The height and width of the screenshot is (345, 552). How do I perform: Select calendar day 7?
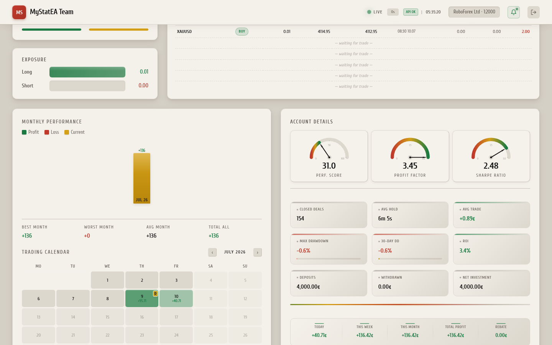pyautogui.click(x=73, y=298)
